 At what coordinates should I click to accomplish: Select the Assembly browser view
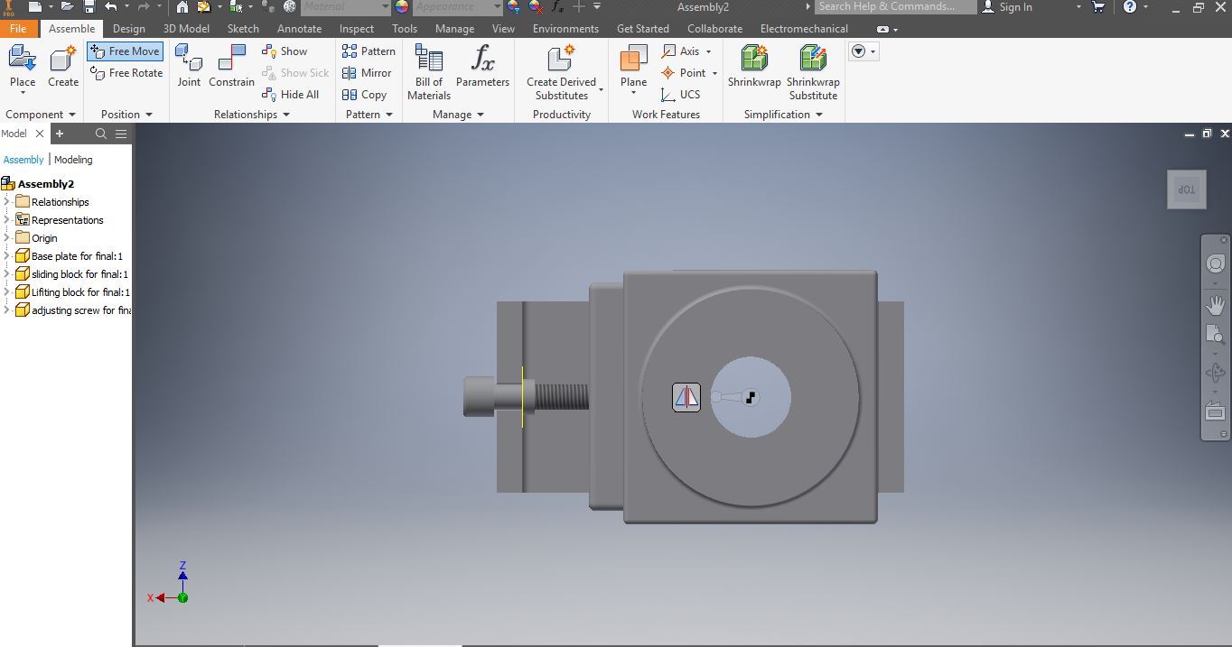coord(23,160)
